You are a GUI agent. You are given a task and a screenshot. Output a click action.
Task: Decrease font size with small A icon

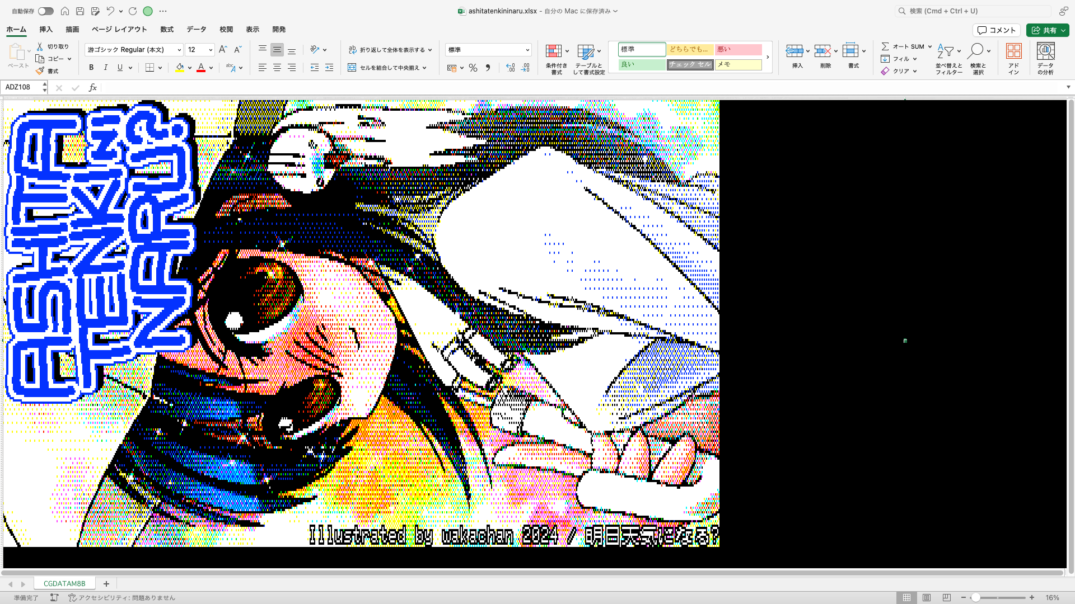pyautogui.click(x=237, y=50)
